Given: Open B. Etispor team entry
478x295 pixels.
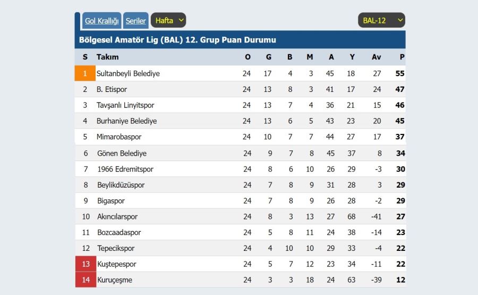Looking at the screenshot, I should 112,89.
